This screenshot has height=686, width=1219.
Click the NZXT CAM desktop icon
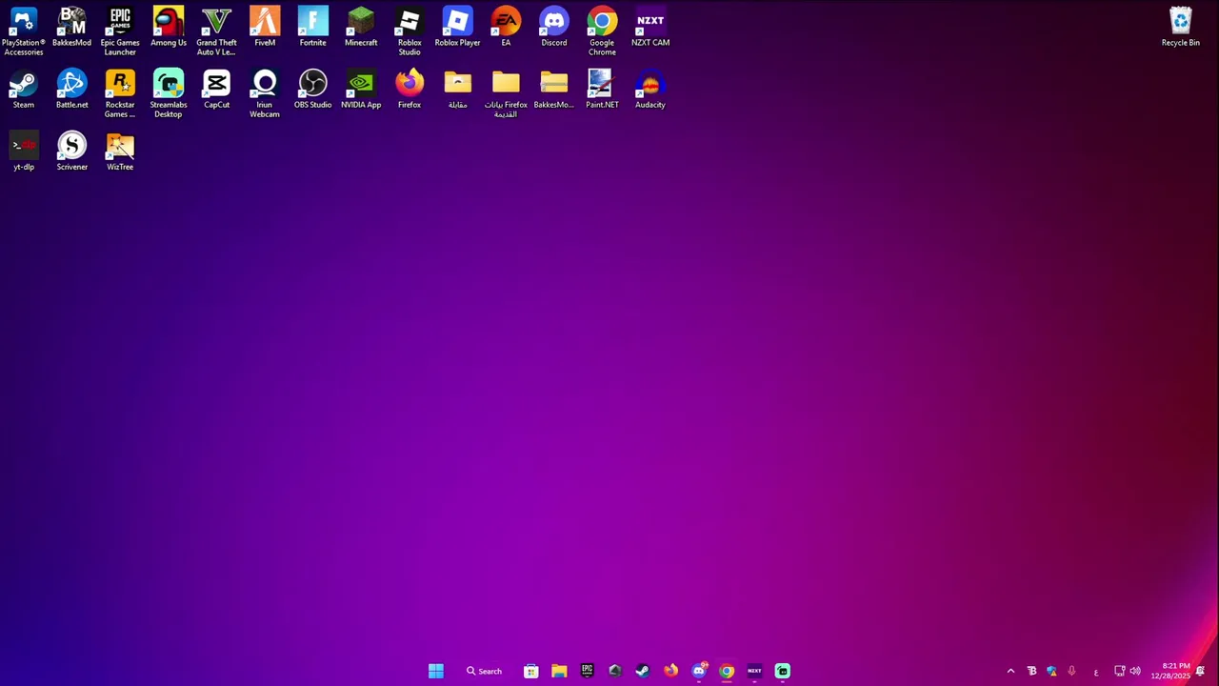click(650, 27)
